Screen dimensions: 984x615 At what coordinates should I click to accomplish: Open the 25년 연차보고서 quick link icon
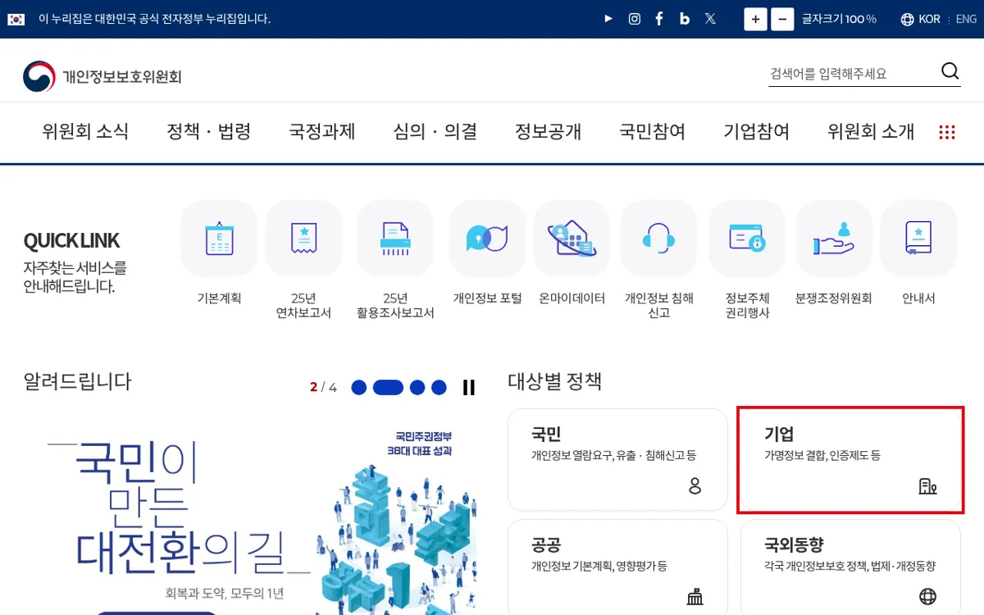click(x=303, y=238)
